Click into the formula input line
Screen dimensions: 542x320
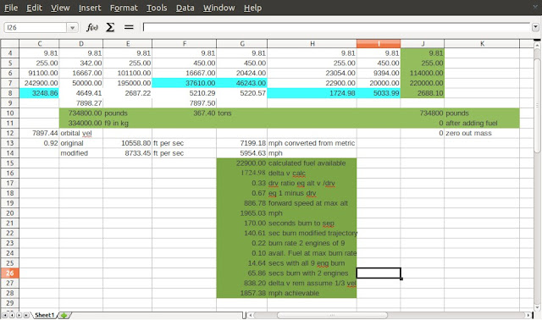pos(336,27)
